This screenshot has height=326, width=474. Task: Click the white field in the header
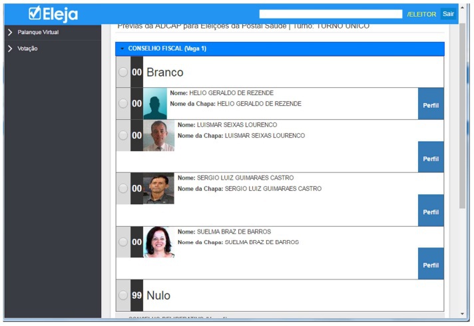(x=331, y=14)
